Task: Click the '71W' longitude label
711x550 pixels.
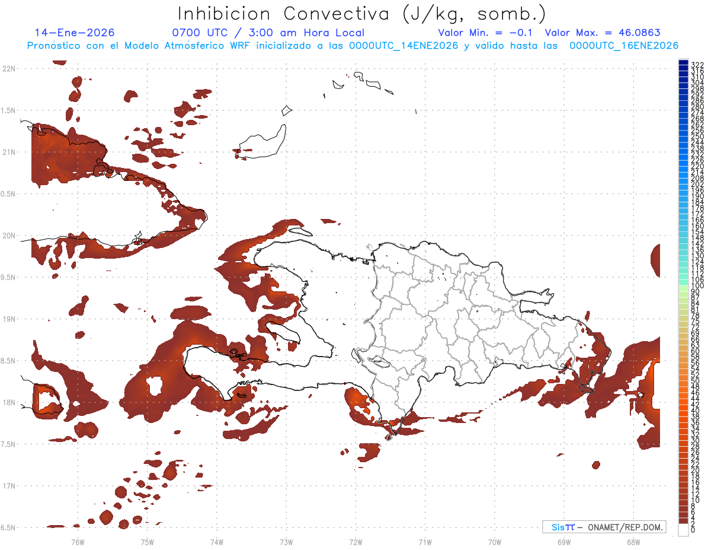Action: [425, 541]
